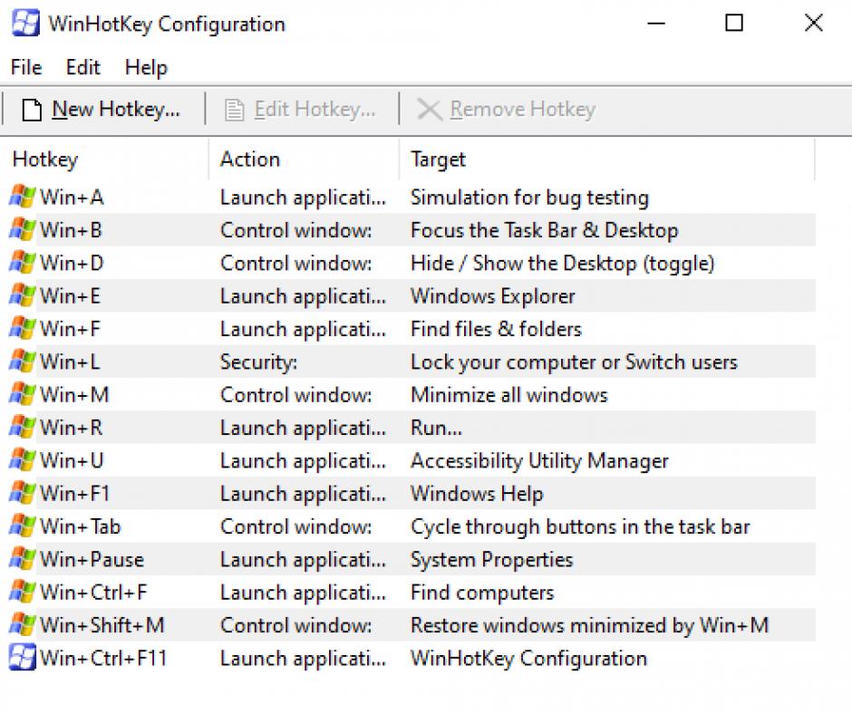
Task: Click the Windows flag icon beside Win+Shift+M
Action: tap(23, 625)
